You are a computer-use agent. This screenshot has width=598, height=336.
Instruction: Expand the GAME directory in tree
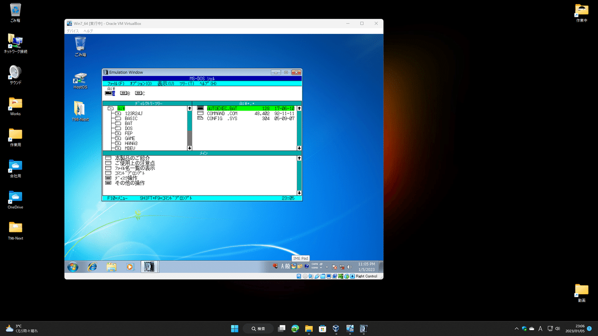pyautogui.click(x=118, y=138)
